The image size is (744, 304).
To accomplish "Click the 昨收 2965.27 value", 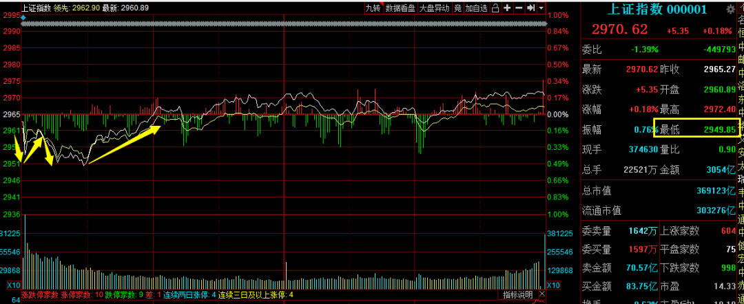I will click(719, 69).
